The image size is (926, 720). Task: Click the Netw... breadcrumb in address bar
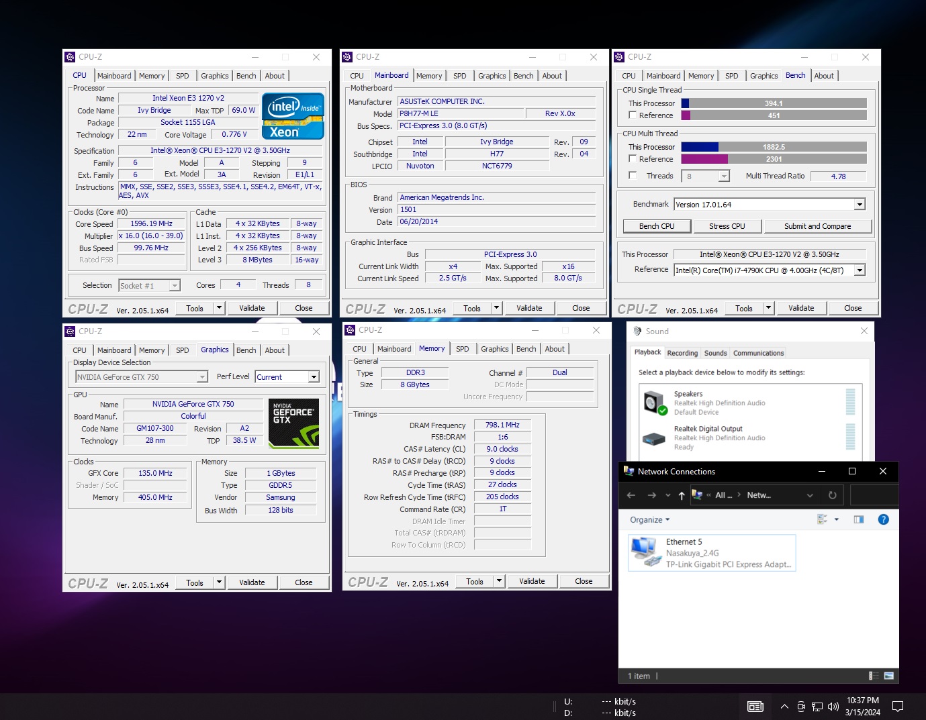pyautogui.click(x=759, y=495)
